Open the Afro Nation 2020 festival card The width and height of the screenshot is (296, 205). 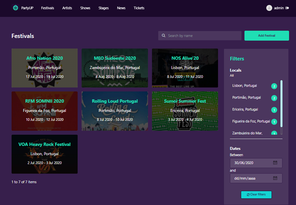coord(45,68)
